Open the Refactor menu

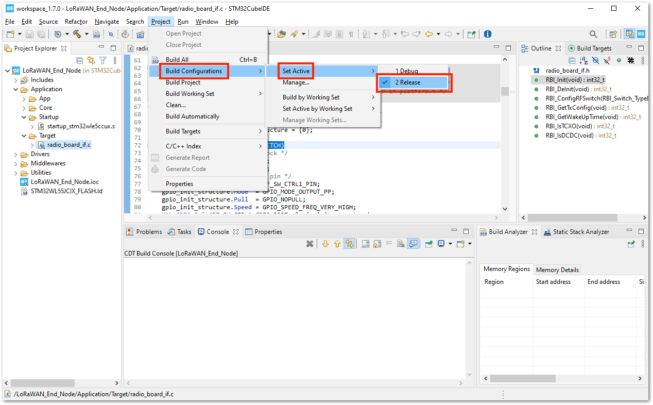(x=76, y=22)
